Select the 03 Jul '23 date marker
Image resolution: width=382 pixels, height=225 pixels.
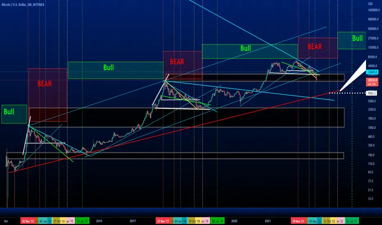(352, 221)
